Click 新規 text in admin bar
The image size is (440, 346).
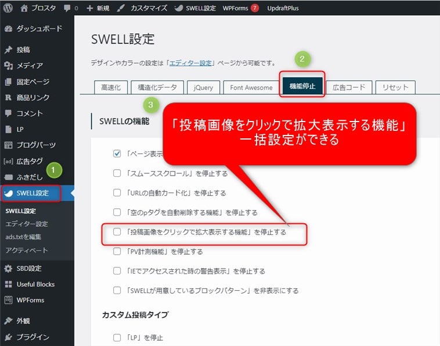(x=103, y=8)
